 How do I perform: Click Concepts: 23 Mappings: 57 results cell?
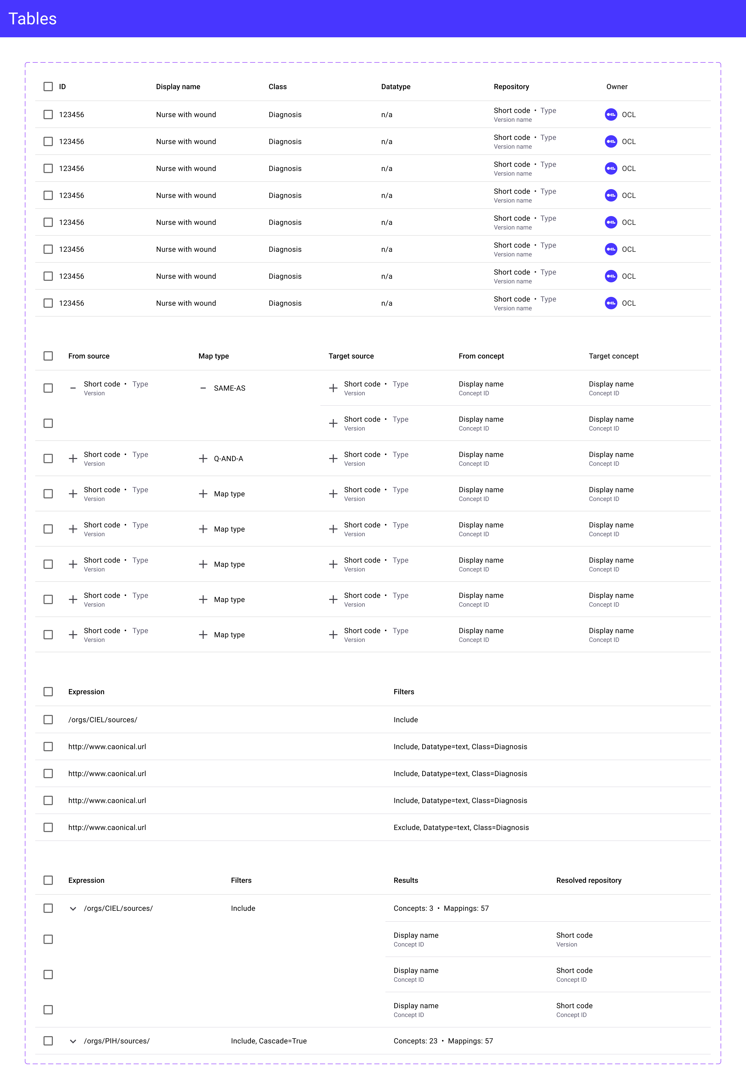click(x=443, y=1041)
